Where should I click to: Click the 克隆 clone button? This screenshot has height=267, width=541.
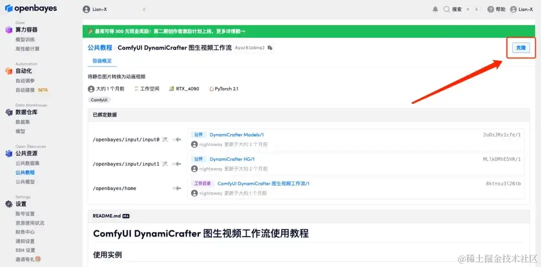(520, 48)
